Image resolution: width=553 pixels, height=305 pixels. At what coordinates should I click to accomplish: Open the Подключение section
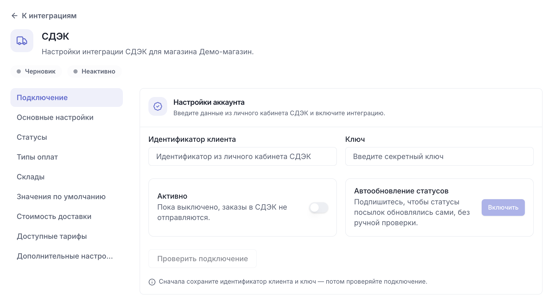[x=67, y=97]
